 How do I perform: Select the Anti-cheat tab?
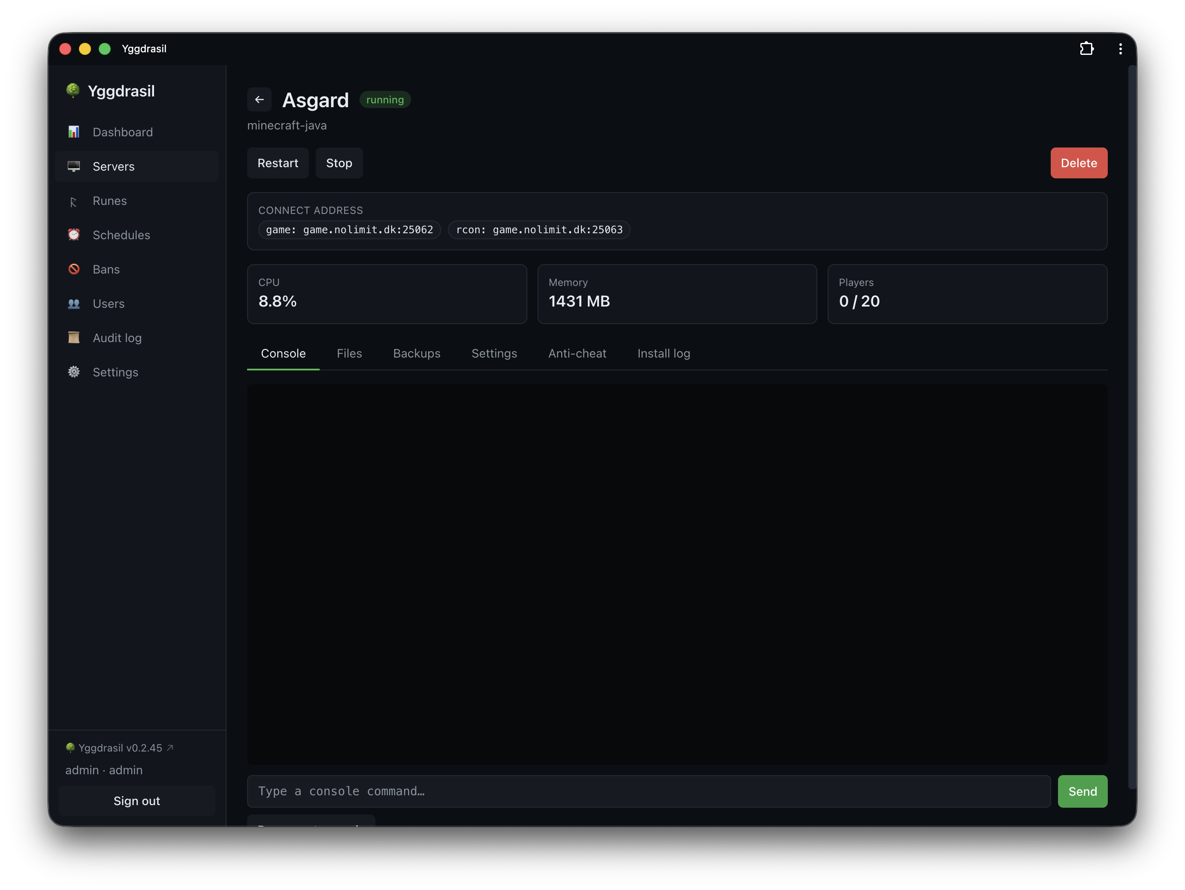[x=577, y=353]
